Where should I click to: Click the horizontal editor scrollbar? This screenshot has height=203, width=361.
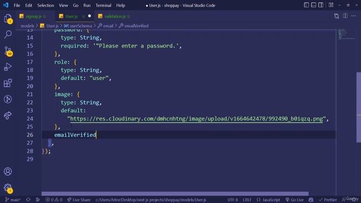pyautogui.click(x=175, y=194)
